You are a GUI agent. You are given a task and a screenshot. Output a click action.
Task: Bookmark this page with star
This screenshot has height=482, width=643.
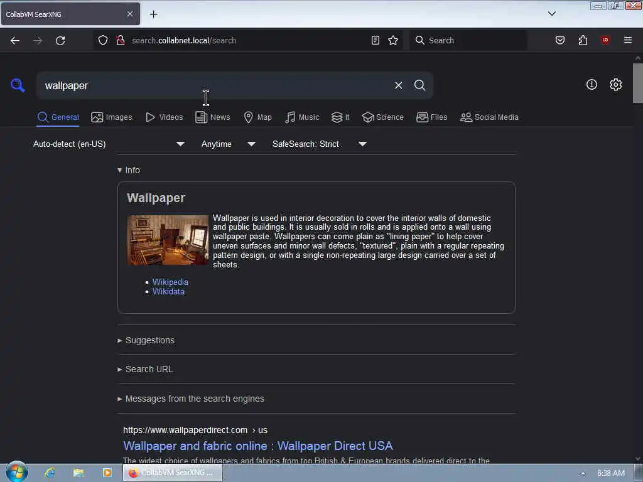[x=393, y=40]
